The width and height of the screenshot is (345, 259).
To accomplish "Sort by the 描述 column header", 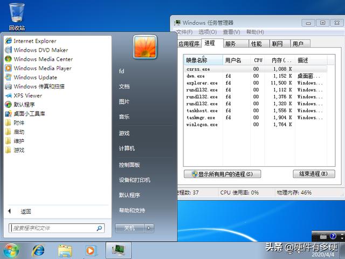I will [x=311, y=60].
